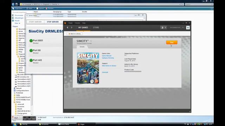Switch to Origin taskbar button
The height and width of the screenshot is (126, 225).
pyautogui.click(x=86, y=124)
